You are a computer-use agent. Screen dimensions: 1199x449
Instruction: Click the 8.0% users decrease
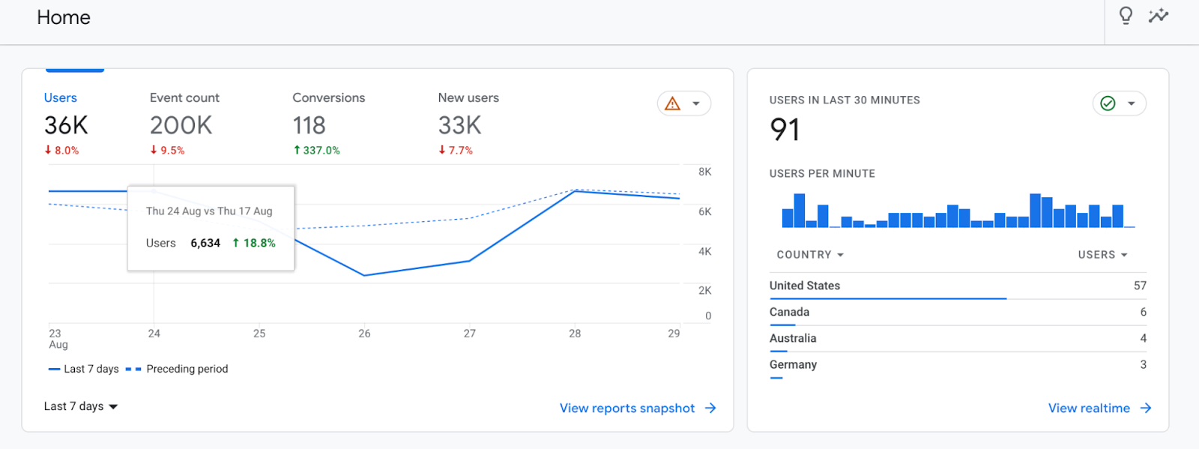click(x=61, y=150)
